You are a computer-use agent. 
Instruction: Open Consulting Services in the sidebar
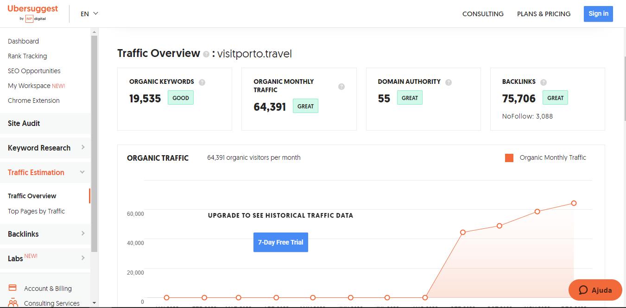52,303
